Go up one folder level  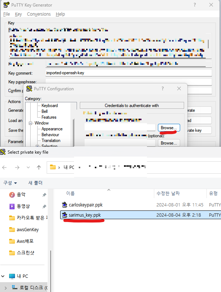39,167
